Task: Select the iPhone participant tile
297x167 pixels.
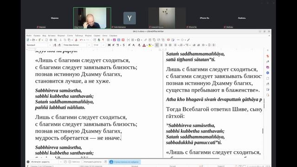Action: pyautogui.click(x=204, y=18)
